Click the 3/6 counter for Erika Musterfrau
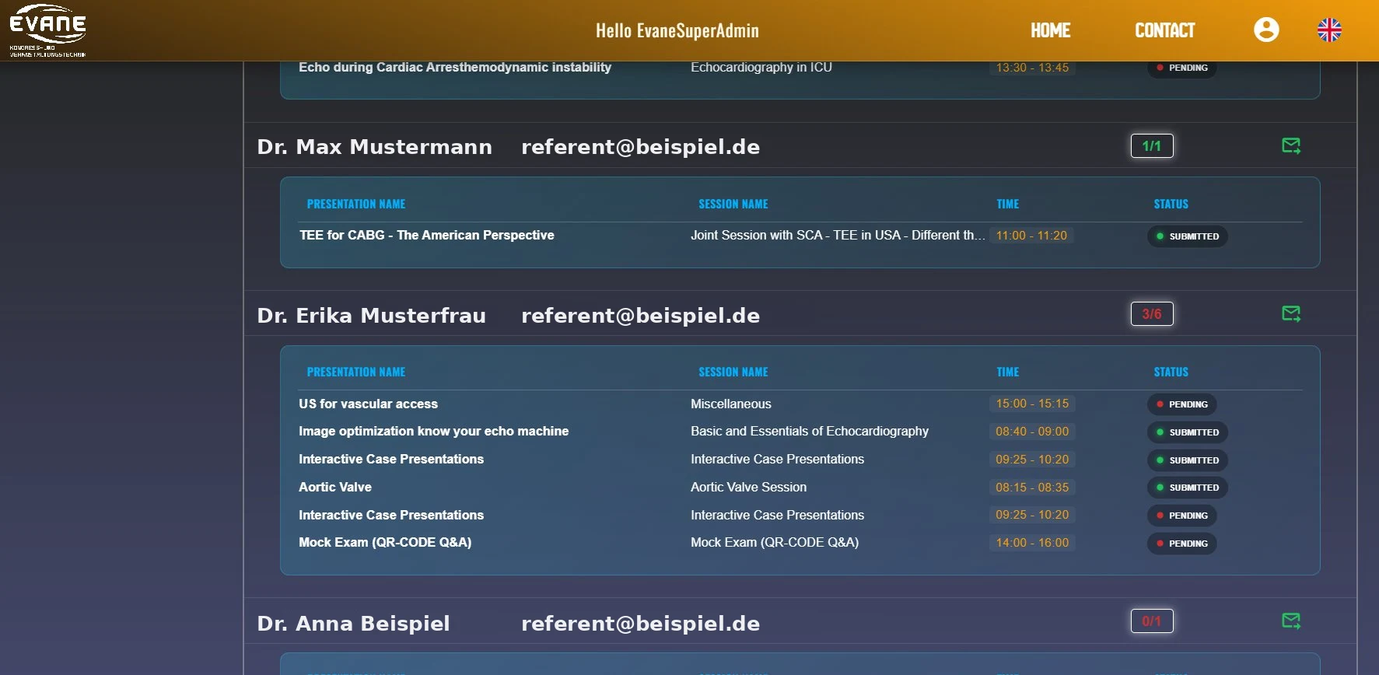Image resolution: width=1379 pixels, height=675 pixels. click(x=1152, y=313)
